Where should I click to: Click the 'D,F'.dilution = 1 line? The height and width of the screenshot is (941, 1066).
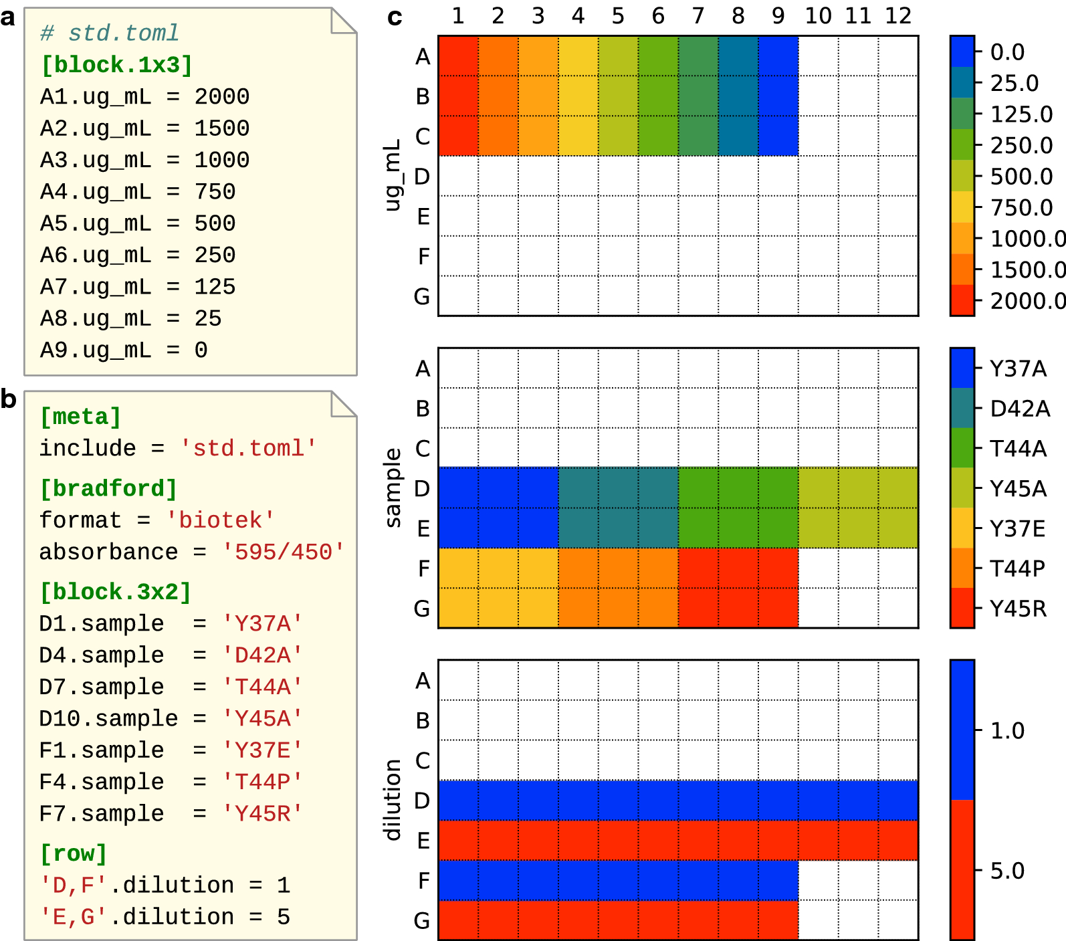[x=165, y=885]
